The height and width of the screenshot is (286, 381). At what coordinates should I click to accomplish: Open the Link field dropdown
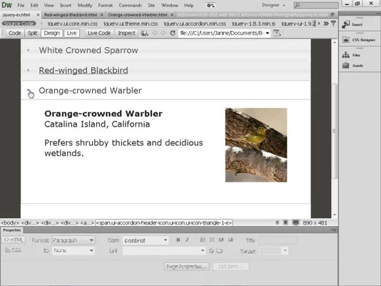tap(203, 250)
